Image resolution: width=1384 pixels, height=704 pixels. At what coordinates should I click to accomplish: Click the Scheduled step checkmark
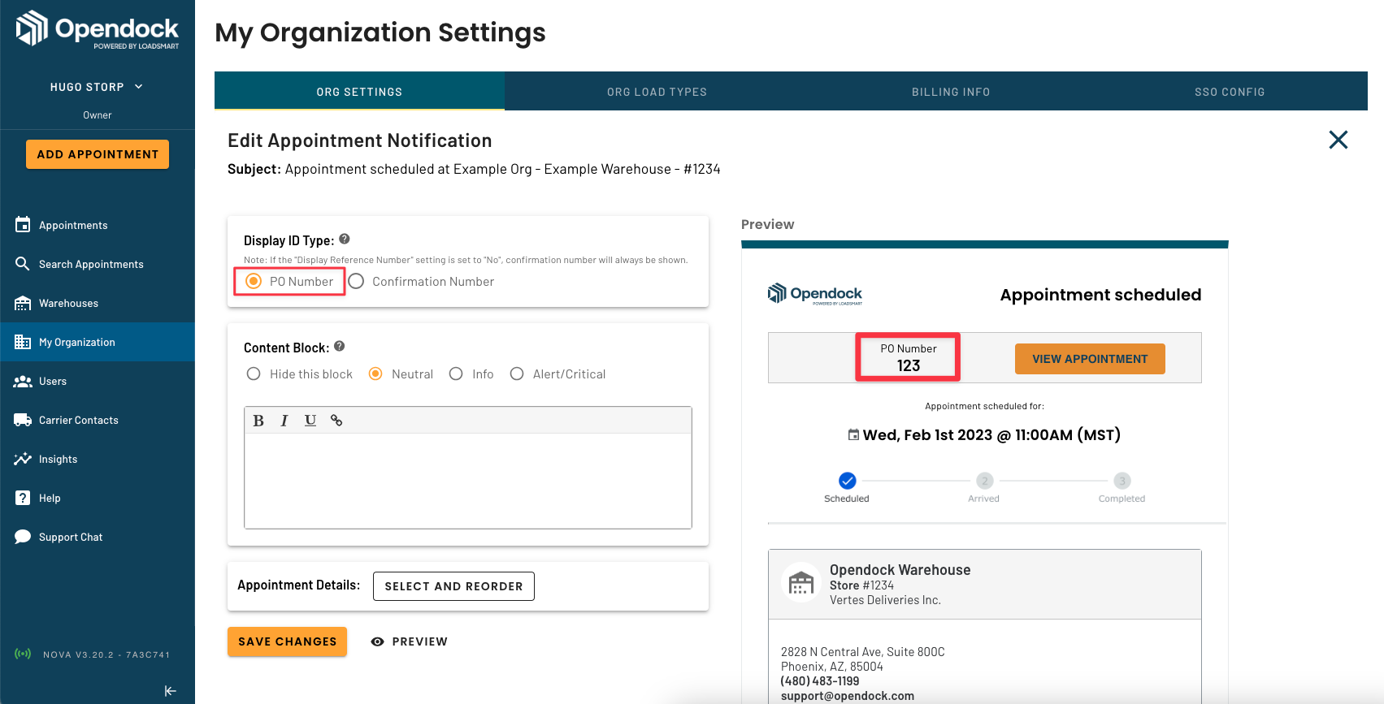pyautogui.click(x=847, y=481)
